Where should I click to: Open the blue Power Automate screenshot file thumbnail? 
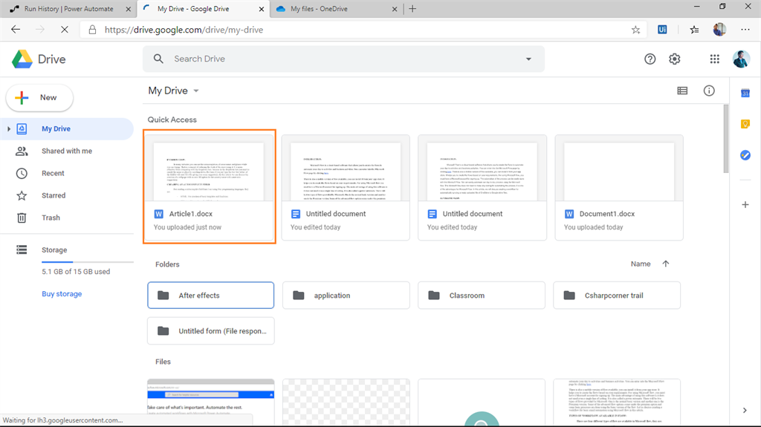tap(210, 402)
